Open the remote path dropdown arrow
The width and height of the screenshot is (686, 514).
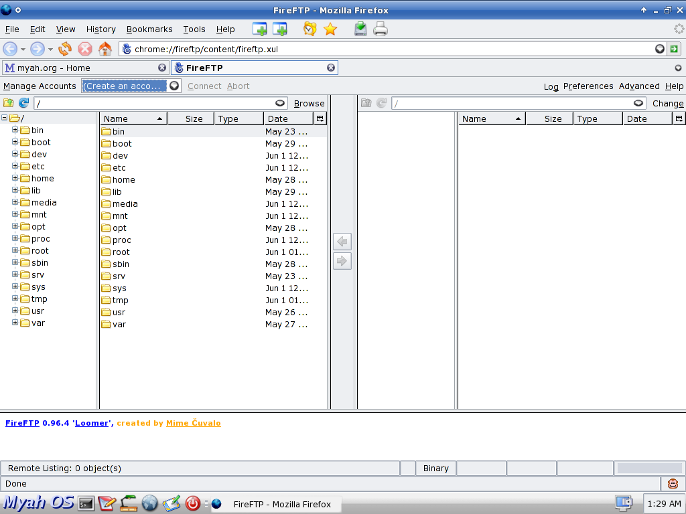tap(638, 103)
